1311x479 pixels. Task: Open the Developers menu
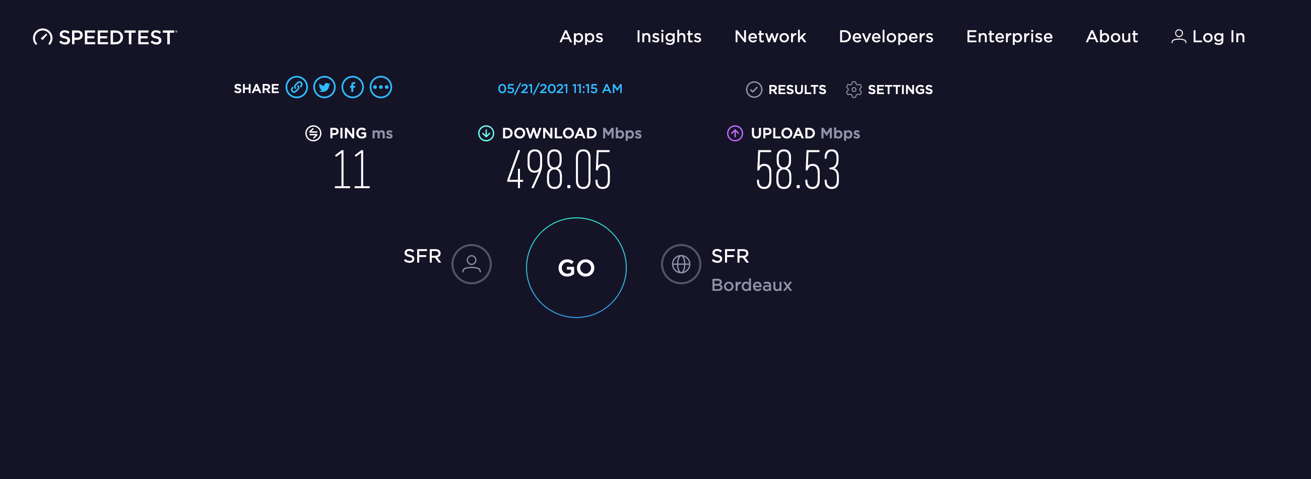pyautogui.click(x=886, y=37)
